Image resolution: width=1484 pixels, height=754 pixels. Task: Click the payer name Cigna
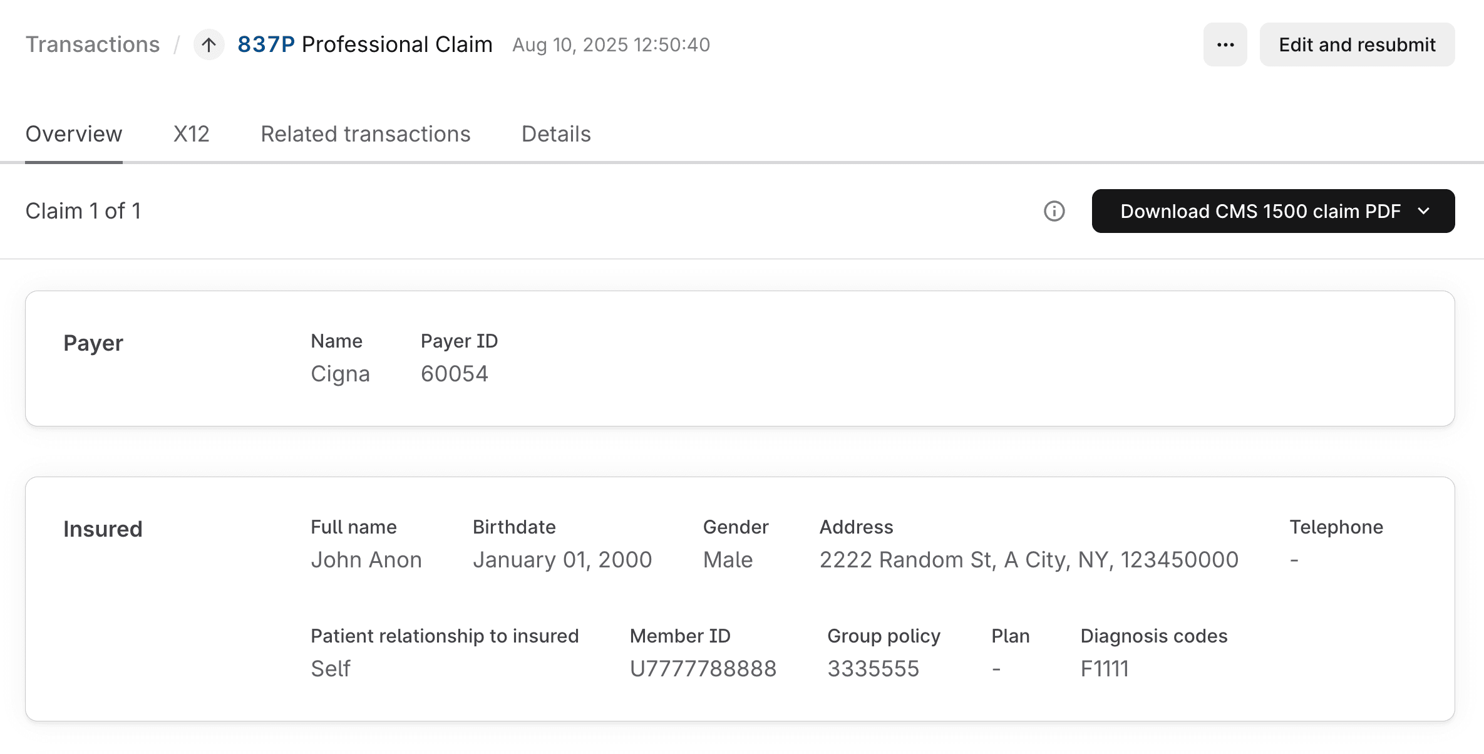(x=340, y=374)
